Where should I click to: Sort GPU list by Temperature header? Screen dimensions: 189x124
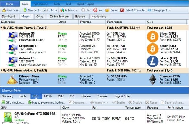coord(135,107)
